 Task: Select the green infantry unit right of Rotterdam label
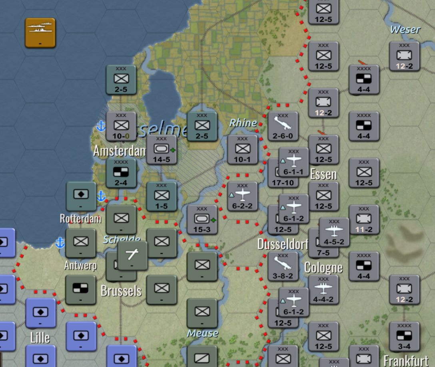121,220
